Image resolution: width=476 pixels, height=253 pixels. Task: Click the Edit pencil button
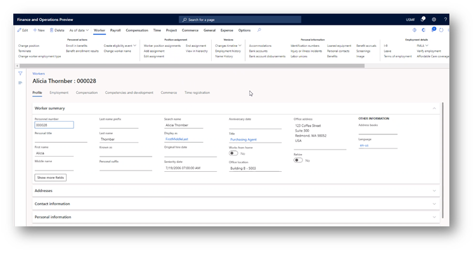pos(23,30)
